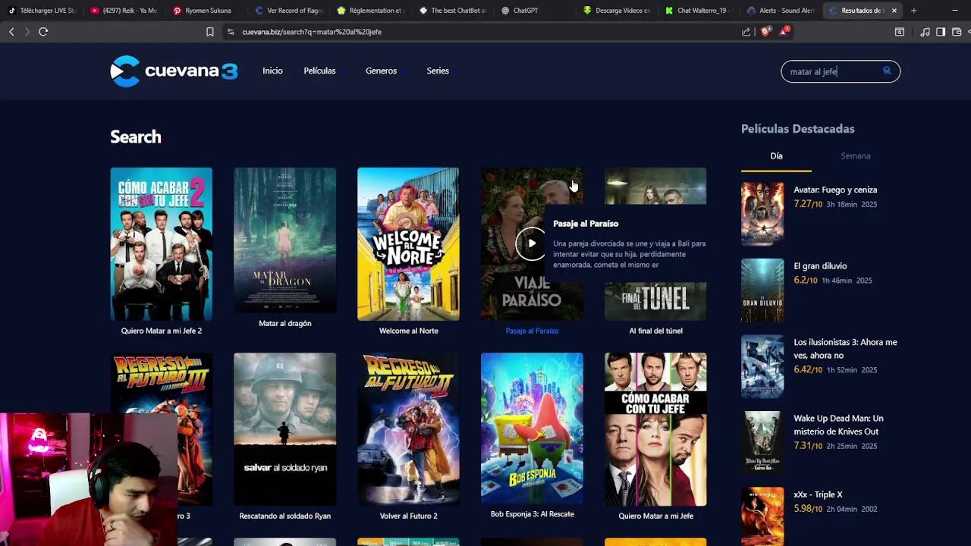
Task: Switch to the Día tab
Action: (776, 156)
